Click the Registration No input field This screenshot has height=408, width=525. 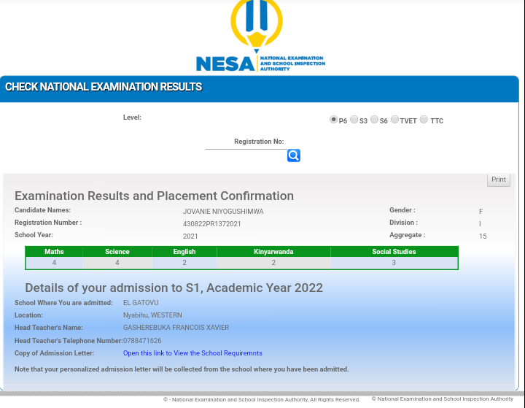[246, 155]
